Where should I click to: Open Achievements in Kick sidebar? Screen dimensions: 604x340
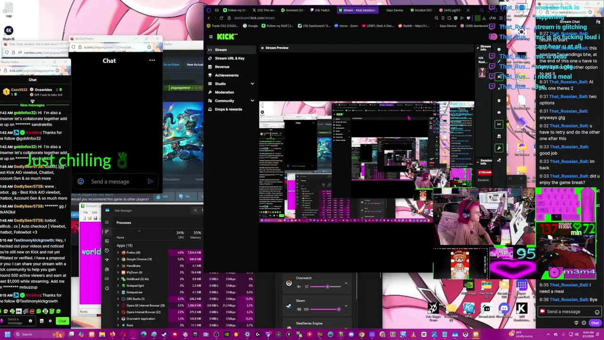pyautogui.click(x=226, y=75)
